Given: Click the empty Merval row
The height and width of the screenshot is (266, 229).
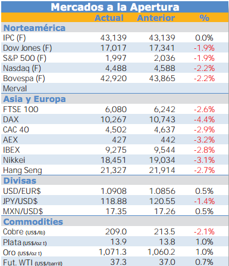Looking at the screenshot, I should [115, 88].
